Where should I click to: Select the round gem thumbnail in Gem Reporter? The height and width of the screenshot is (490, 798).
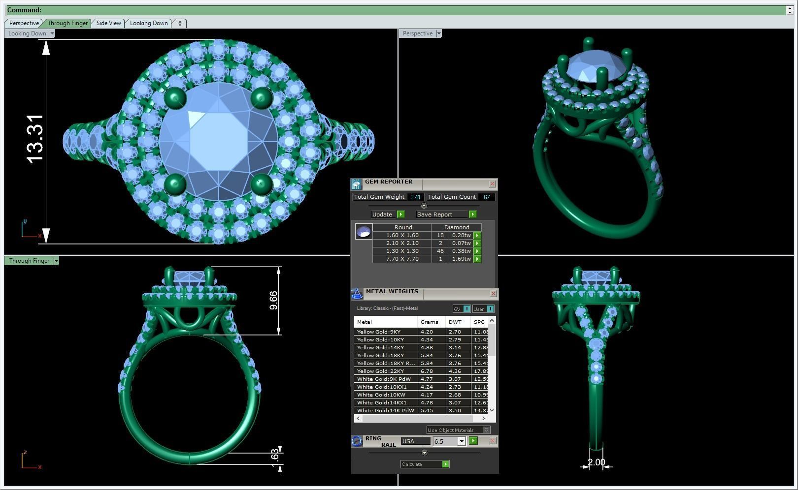click(x=364, y=231)
